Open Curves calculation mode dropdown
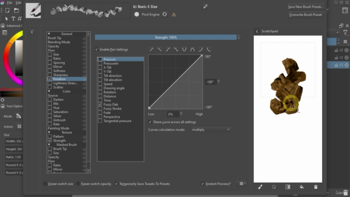The height and width of the screenshot is (197, 350). [211, 130]
